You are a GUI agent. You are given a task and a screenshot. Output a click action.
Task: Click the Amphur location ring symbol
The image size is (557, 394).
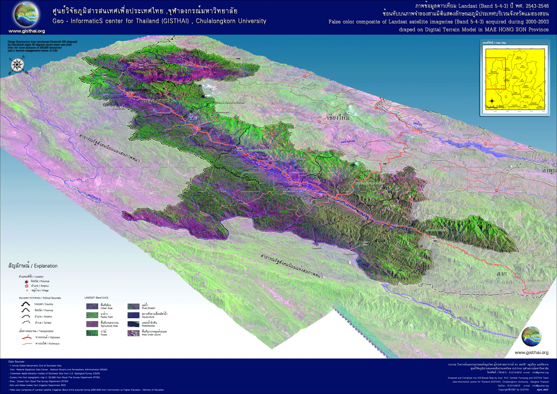(x=27, y=286)
